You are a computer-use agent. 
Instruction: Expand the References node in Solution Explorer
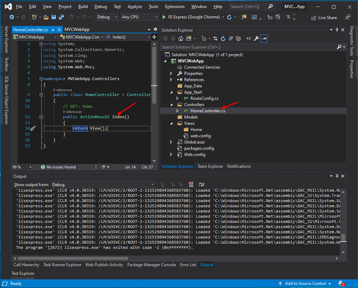click(x=171, y=80)
